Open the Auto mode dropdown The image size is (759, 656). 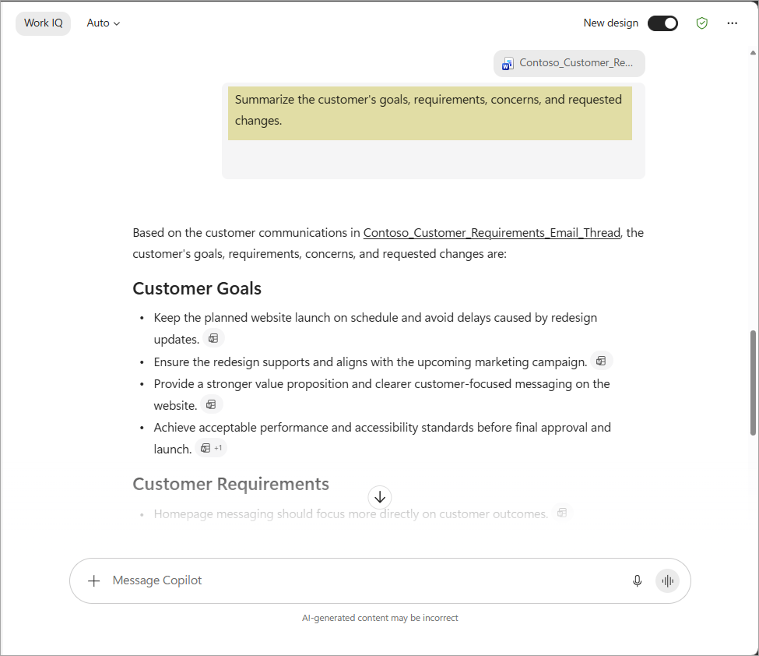pyautogui.click(x=103, y=23)
